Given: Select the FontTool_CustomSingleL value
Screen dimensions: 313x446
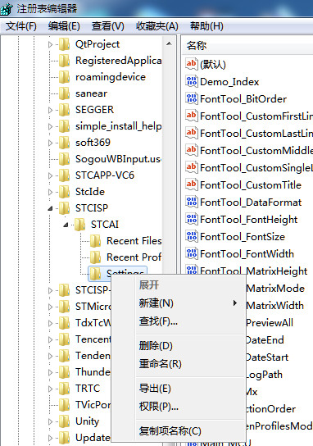Looking at the screenshot, I should point(256,167).
